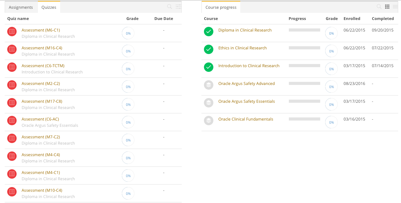Click quiz icon for Assessment (M4-C4)
This screenshot has height=203, width=401.
pyautogui.click(x=12, y=156)
